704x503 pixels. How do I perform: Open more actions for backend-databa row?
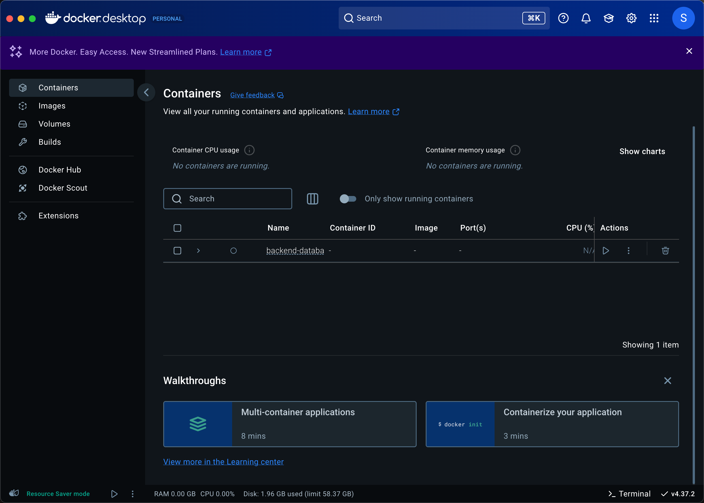628,251
